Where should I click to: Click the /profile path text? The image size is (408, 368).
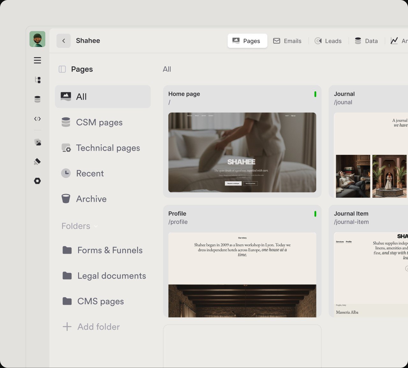coord(178,222)
